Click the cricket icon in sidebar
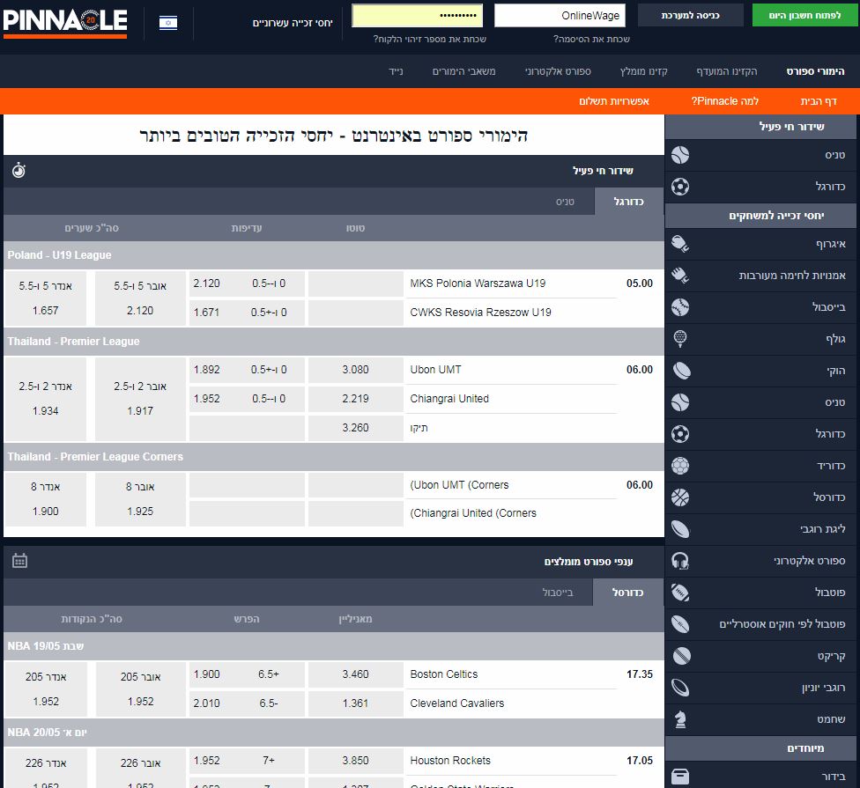This screenshot has width=860, height=788. pos(679,656)
